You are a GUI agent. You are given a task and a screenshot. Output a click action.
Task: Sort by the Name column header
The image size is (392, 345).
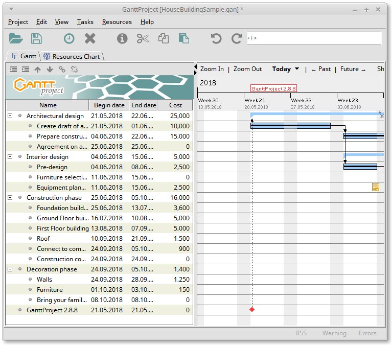(48, 105)
